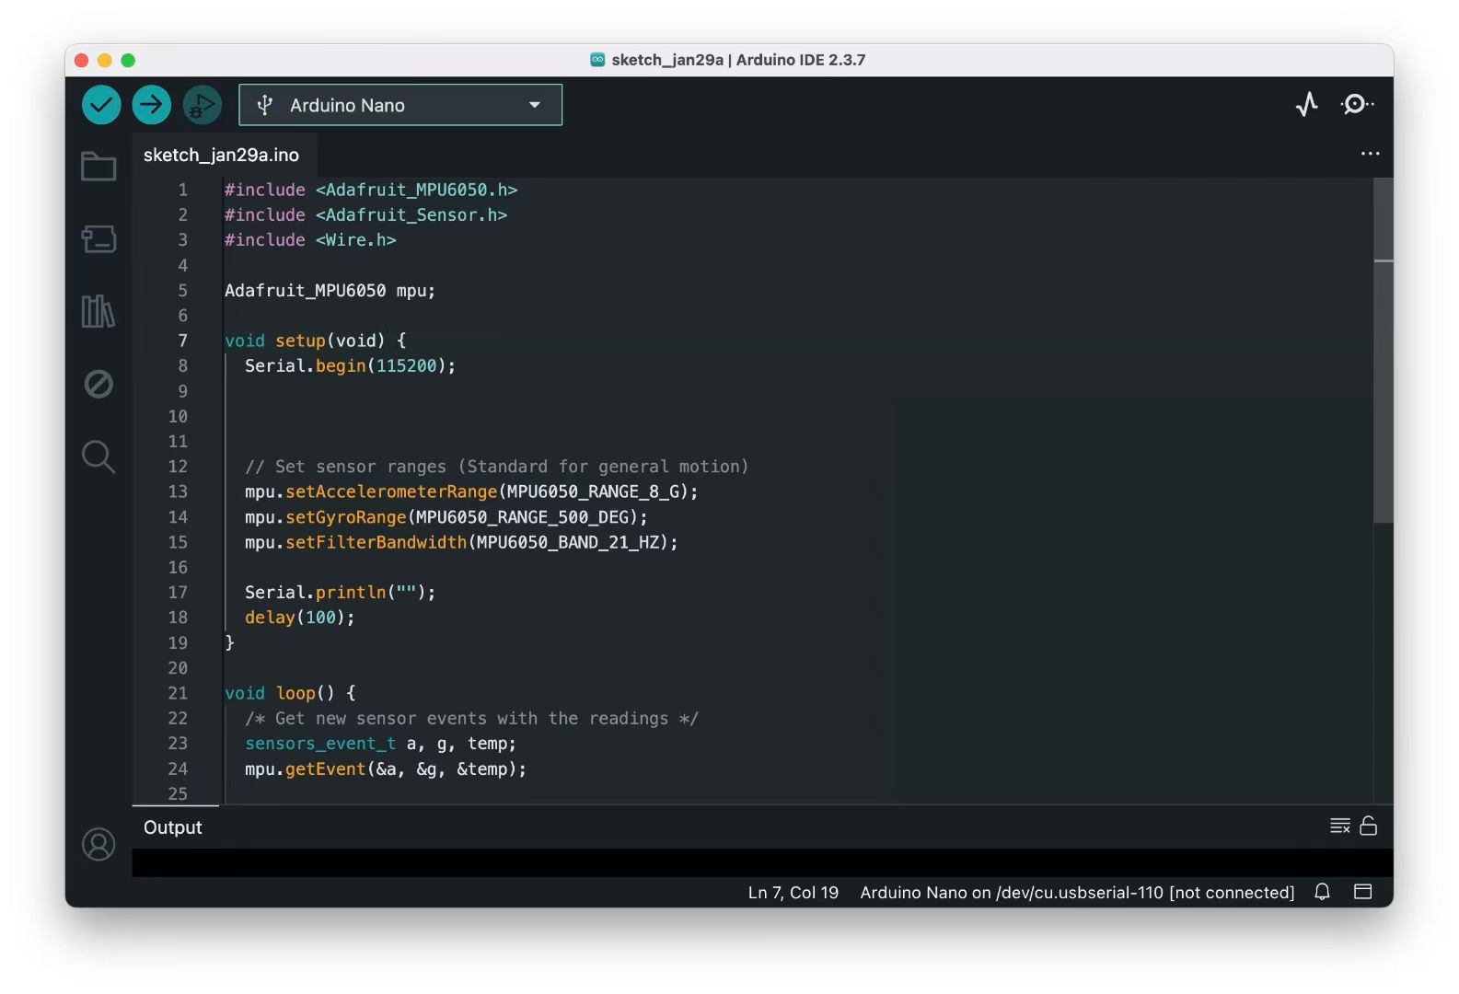
Task: Select the sketch_jan29a.ino tab
Action: coord(221,155)
